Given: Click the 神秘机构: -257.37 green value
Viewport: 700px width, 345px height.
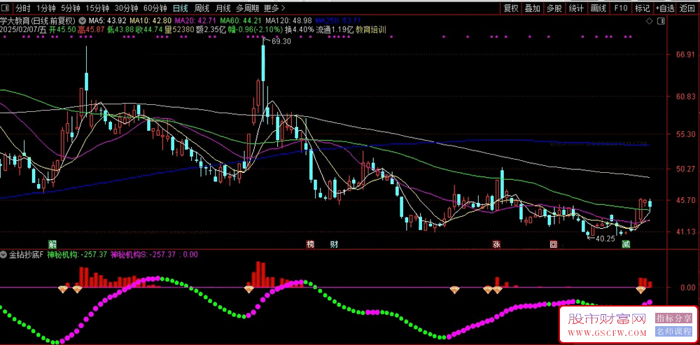Looking at the screenshot, I should click(x=77, y=255).
